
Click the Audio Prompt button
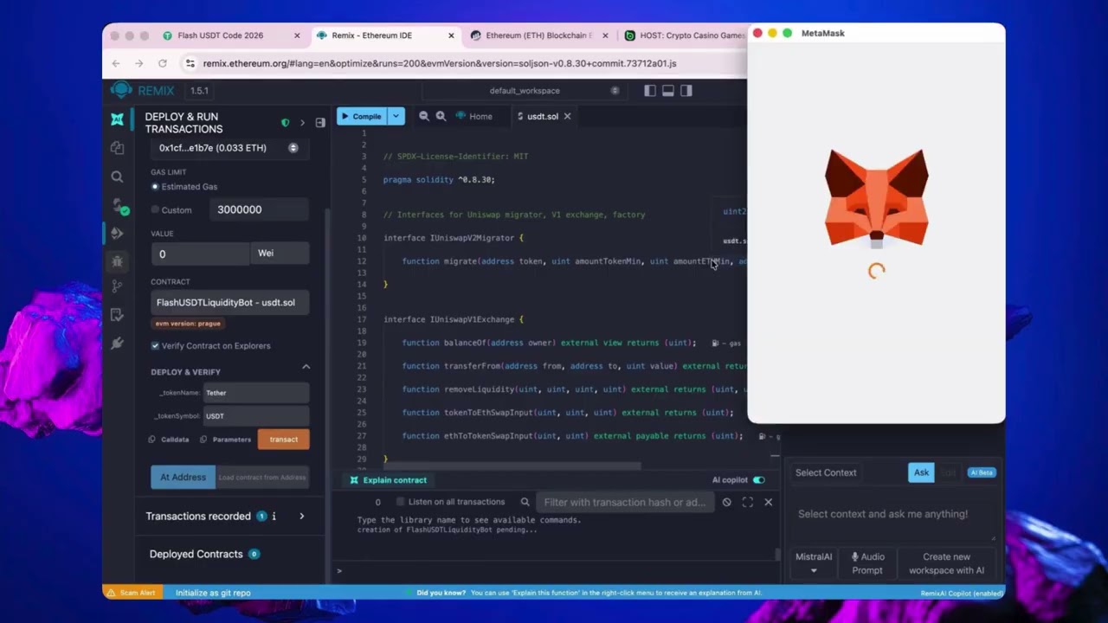point(867,563)
